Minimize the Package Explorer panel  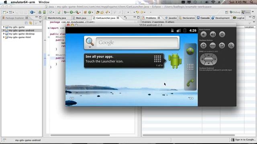(37, 17)
